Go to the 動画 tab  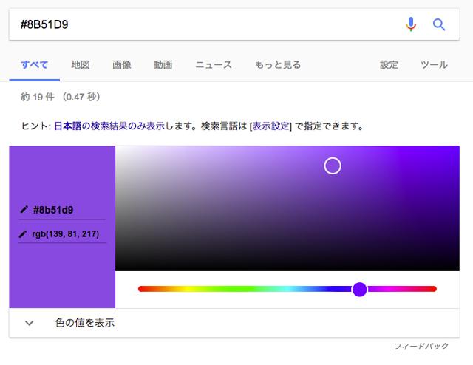click(163, 64)
